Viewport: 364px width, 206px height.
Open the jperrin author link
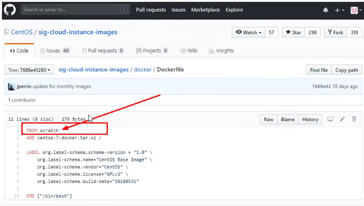pyautogui.click(x=24, y=87)
